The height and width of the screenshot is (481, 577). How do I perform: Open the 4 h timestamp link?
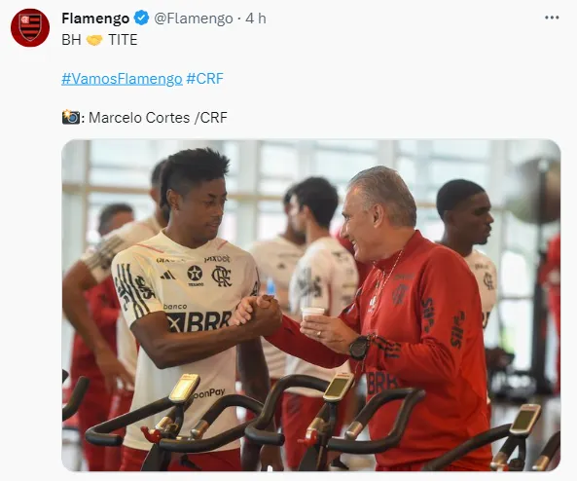click(x=255, y=18)
